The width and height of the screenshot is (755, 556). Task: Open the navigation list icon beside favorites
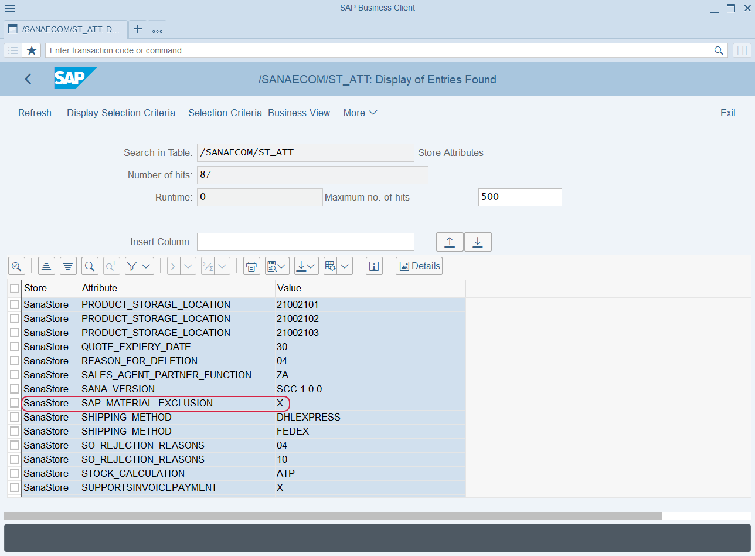pyautogui.click(x=13, y=50)
